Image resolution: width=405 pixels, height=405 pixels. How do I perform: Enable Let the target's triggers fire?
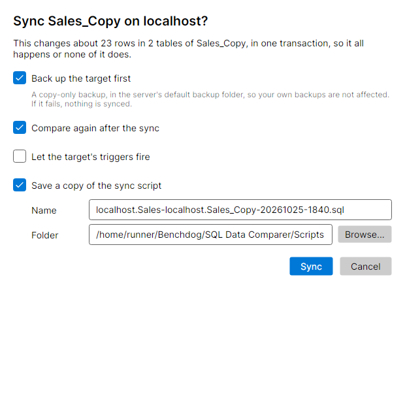click(x=20, y=156)
